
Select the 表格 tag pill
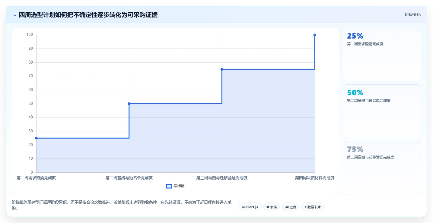click(x=272, y=207)
